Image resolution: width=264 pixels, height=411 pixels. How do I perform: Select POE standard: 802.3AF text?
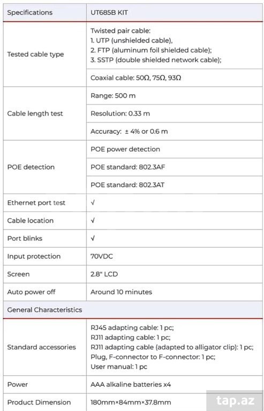click(x=127, y=167)
